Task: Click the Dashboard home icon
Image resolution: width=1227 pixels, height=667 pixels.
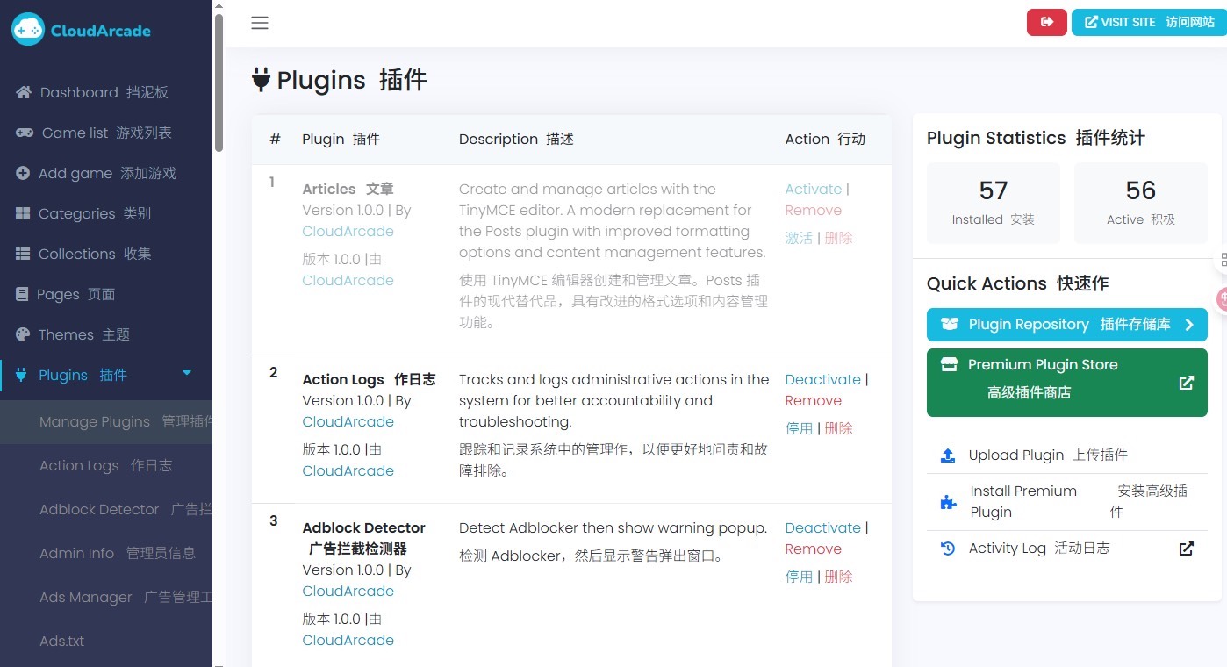Action: (24, 92)
